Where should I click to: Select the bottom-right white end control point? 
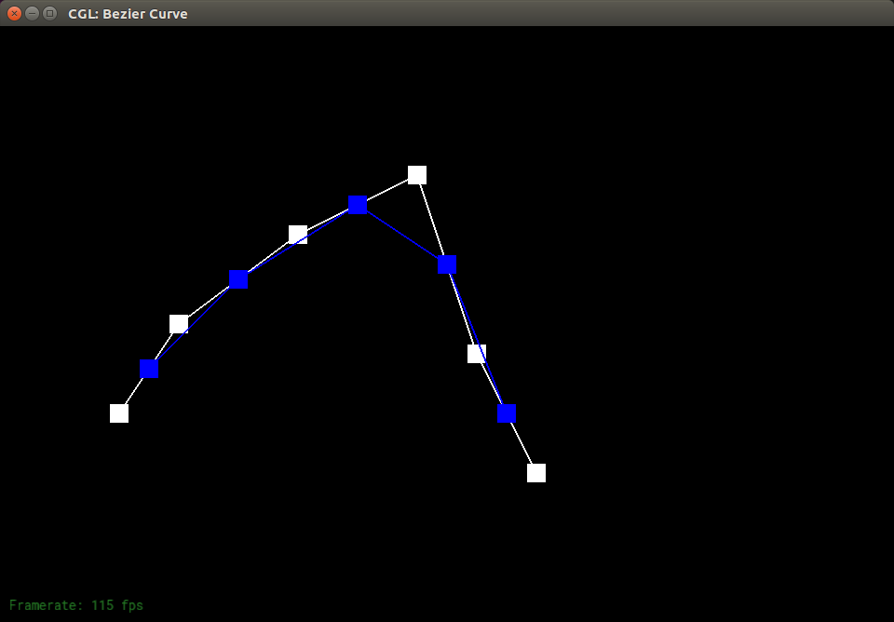pyautogui.click(x=536, y=473)
